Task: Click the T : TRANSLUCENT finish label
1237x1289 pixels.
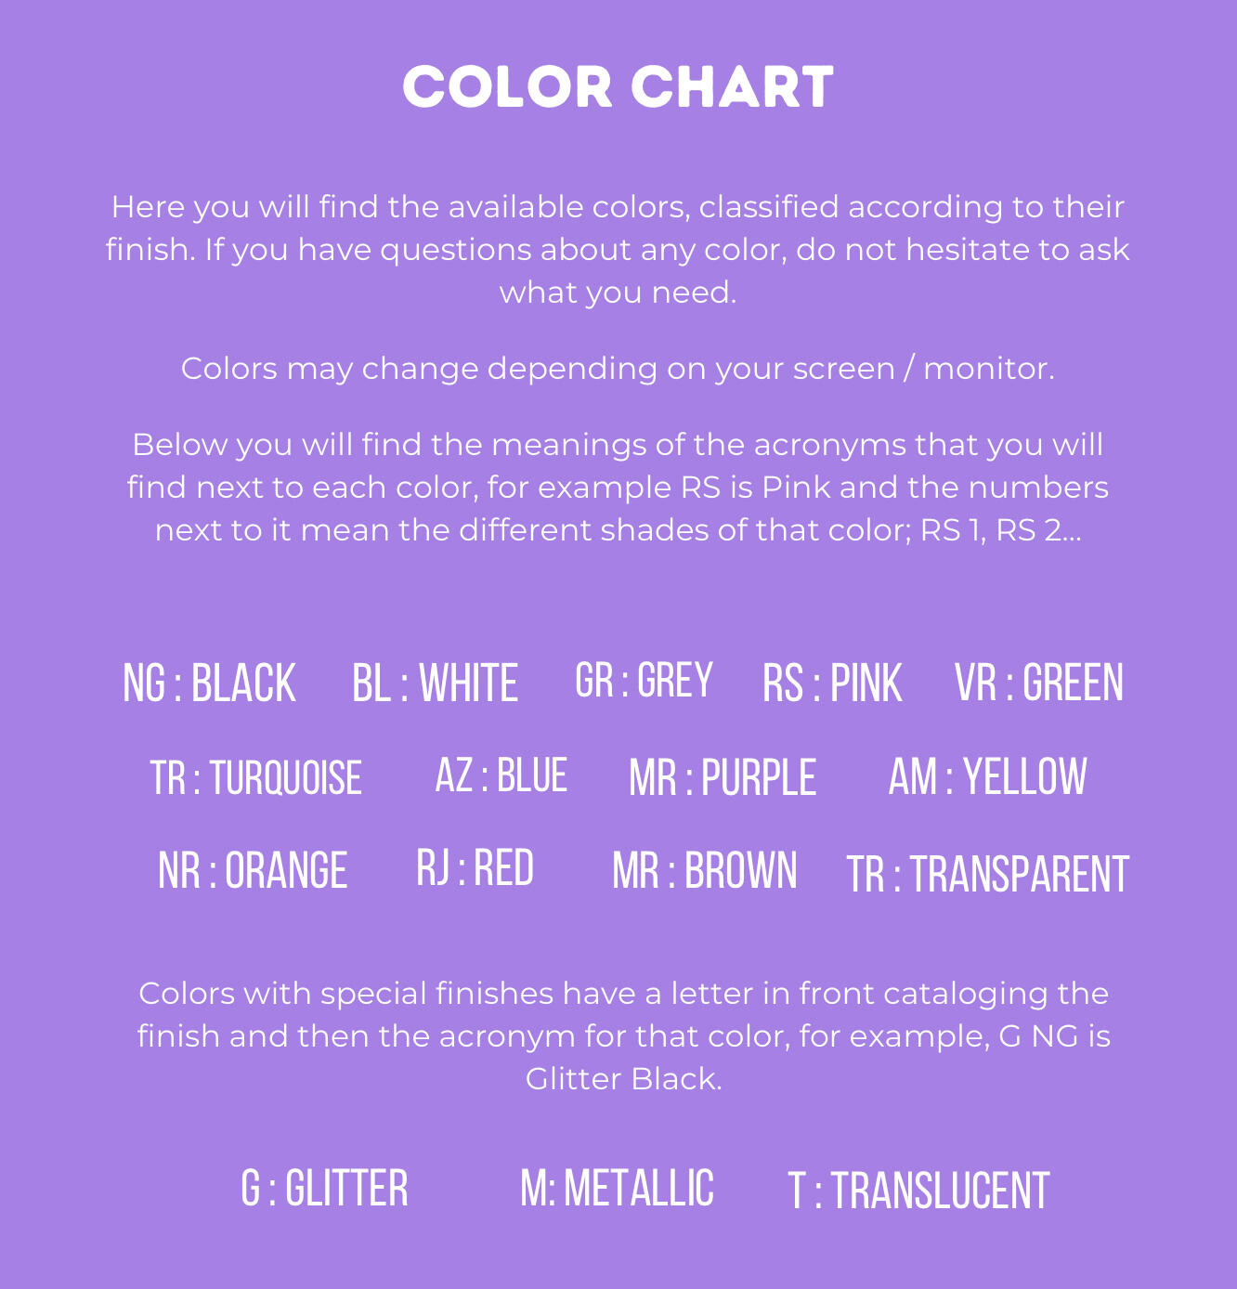Action: point(918,1191)
